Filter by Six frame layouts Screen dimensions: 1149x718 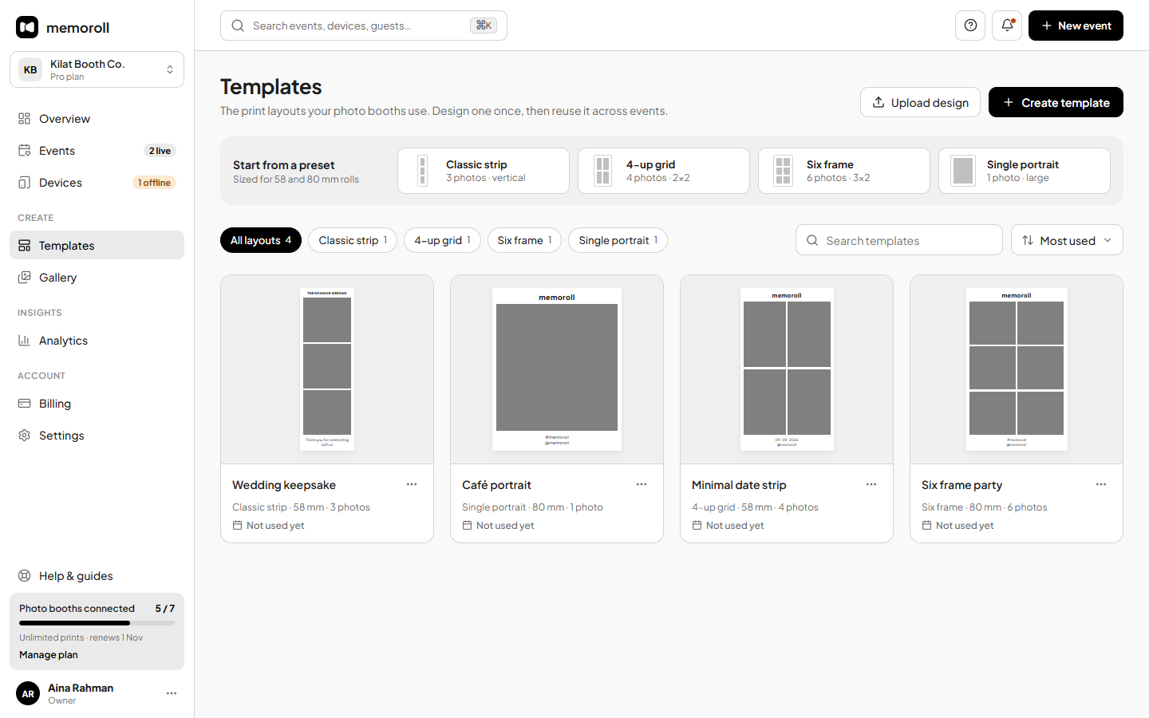pos(524,240)
